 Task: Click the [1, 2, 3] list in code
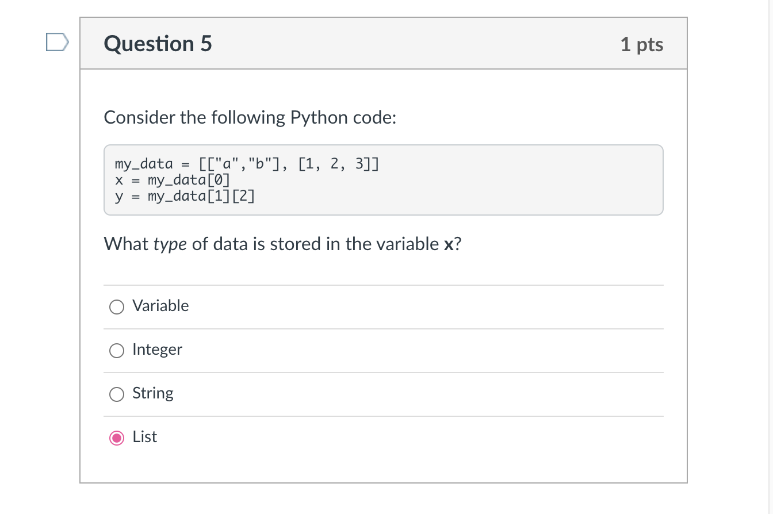(x=338, y=166)
